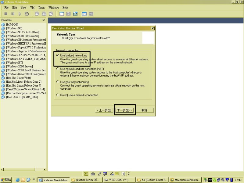
Task: Select Do not use a network connection
Action: click(58, 95)
